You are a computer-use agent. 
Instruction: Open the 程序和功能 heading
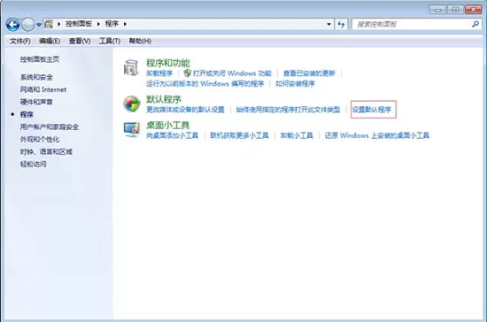click(x=168, y=63)
